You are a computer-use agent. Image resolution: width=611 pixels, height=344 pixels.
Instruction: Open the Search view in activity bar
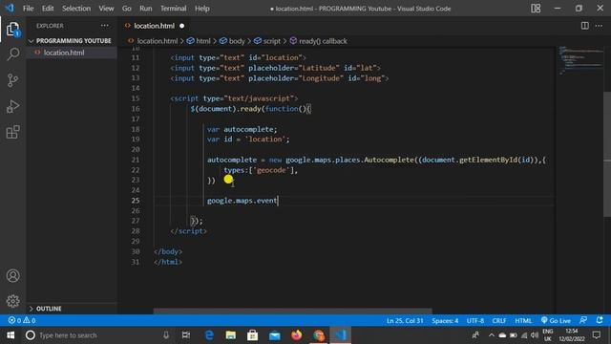click(x=12, y=54)
